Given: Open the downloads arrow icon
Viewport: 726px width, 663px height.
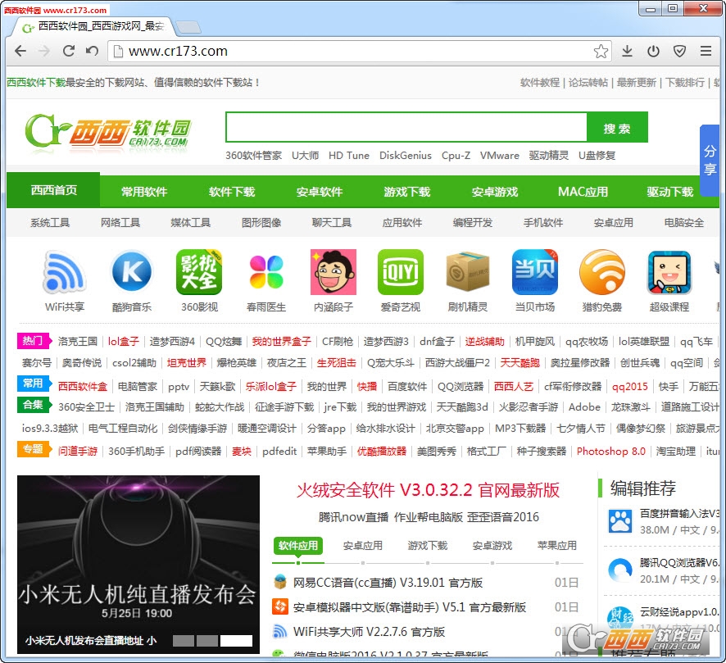Looking at the screenshot, I should [628, 51].
